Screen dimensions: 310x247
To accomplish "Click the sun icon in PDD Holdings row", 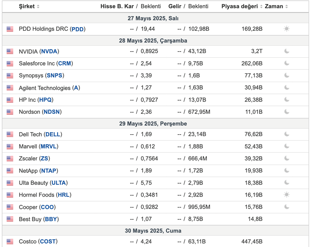I will [x=286, y=29].
